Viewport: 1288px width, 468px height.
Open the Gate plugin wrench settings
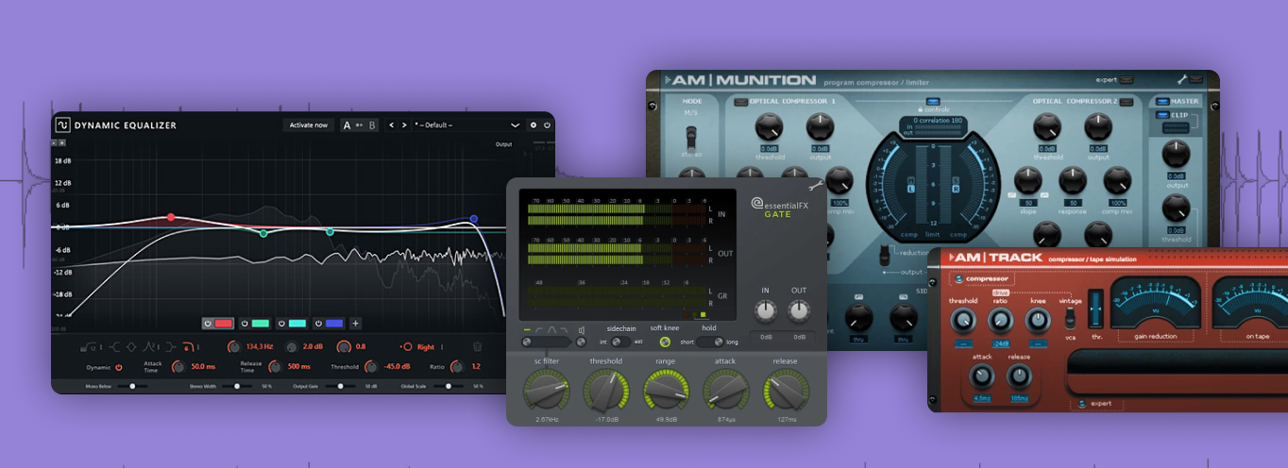[816, 187]
